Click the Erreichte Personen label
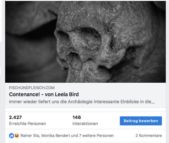This screenshot has width=169, height=143. pyautogui.click(x=28, y=124)
